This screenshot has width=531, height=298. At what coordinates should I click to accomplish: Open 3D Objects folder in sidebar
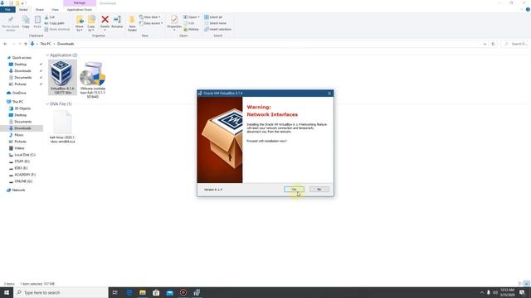coord(22,108)
